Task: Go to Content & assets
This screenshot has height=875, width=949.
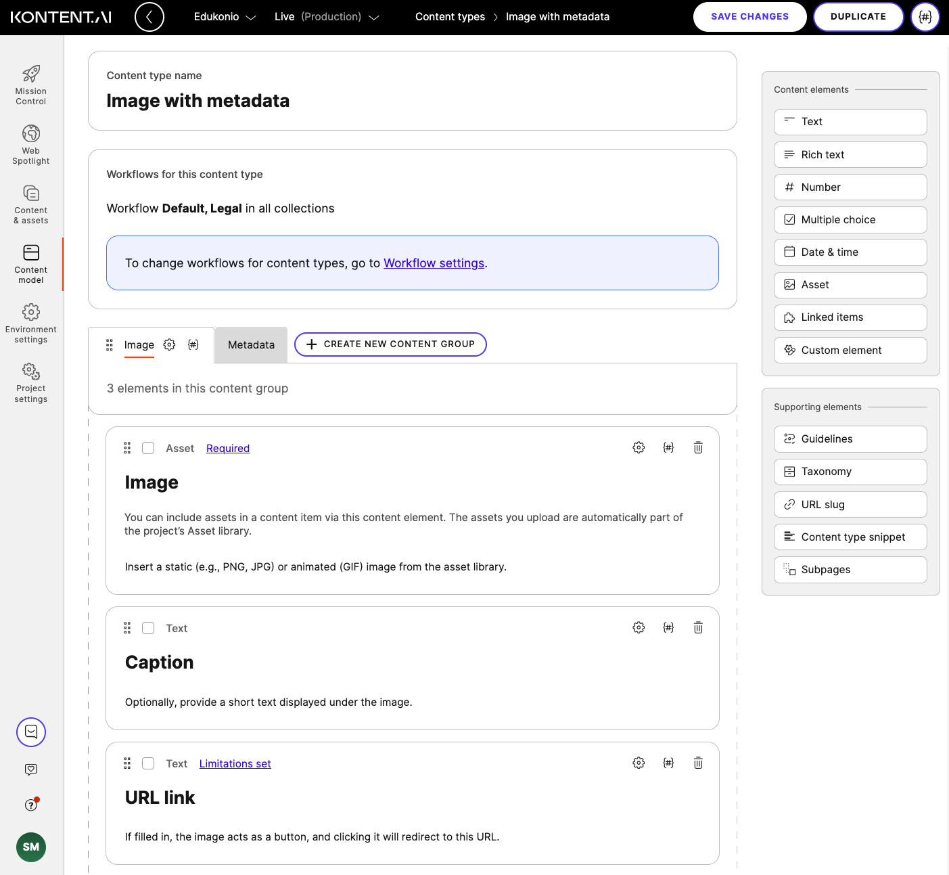Action: point(30,203)
